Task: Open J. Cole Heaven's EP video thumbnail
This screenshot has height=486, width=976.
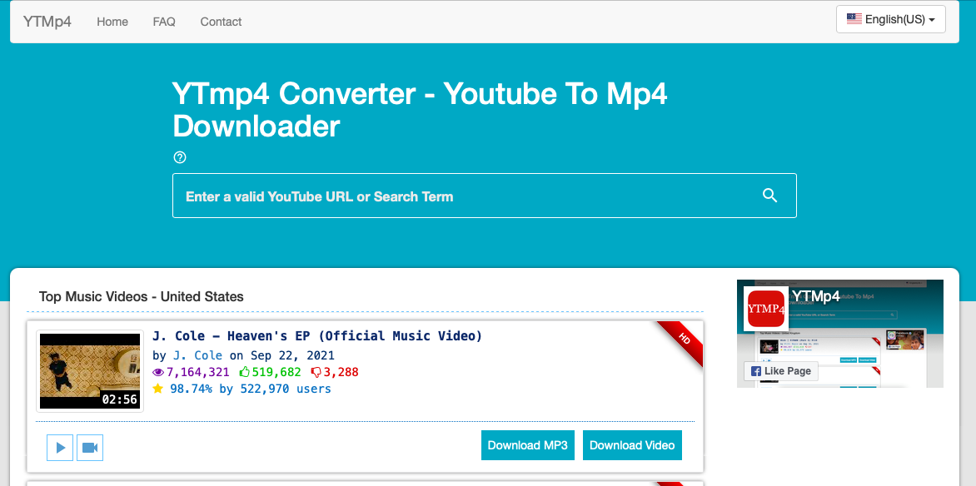Action: [90, 371]
